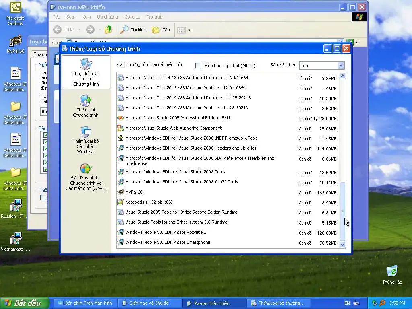Click Đi go button by address bar

[353, 43]
